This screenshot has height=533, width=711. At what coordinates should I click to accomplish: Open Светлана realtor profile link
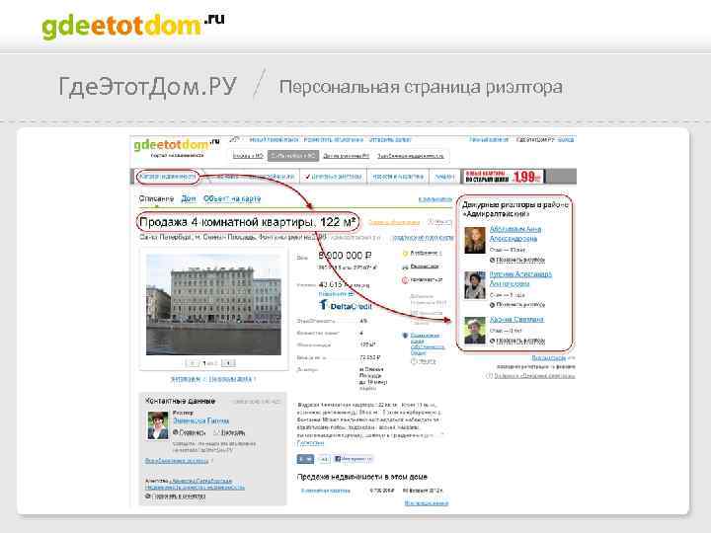pos(516,320)
